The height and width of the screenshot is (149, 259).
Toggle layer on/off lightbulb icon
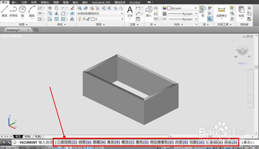[80, 19]
